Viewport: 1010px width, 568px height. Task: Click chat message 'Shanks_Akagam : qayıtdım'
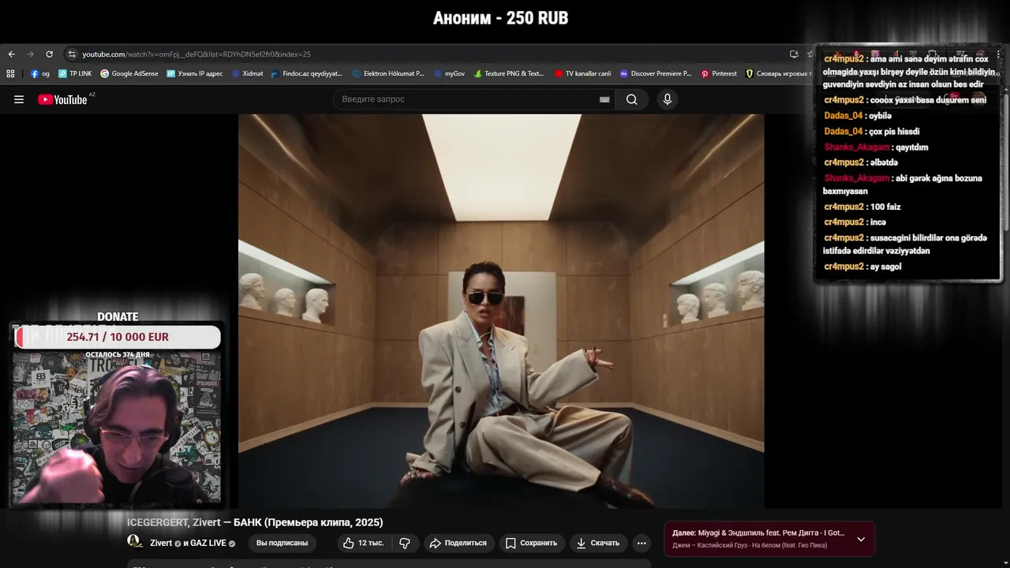click(877, 148)
